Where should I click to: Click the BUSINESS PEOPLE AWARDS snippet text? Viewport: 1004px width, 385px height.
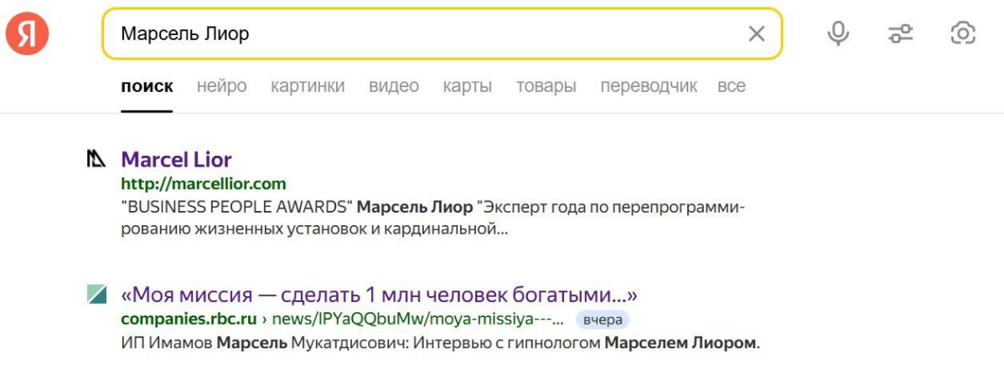pos(432,218)
